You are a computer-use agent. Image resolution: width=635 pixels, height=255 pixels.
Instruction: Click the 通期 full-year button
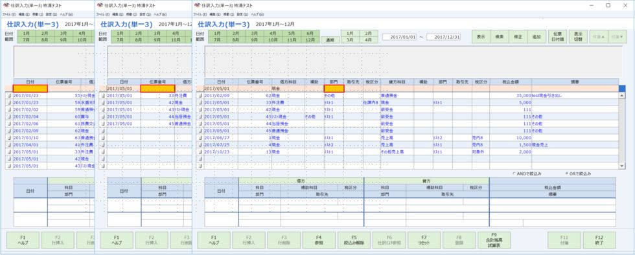(x=330, y=40)
